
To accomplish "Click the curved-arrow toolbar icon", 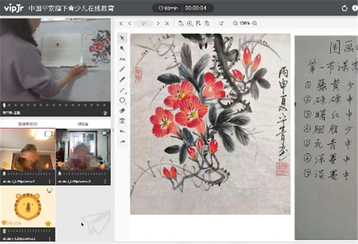I will click(221, 23).
